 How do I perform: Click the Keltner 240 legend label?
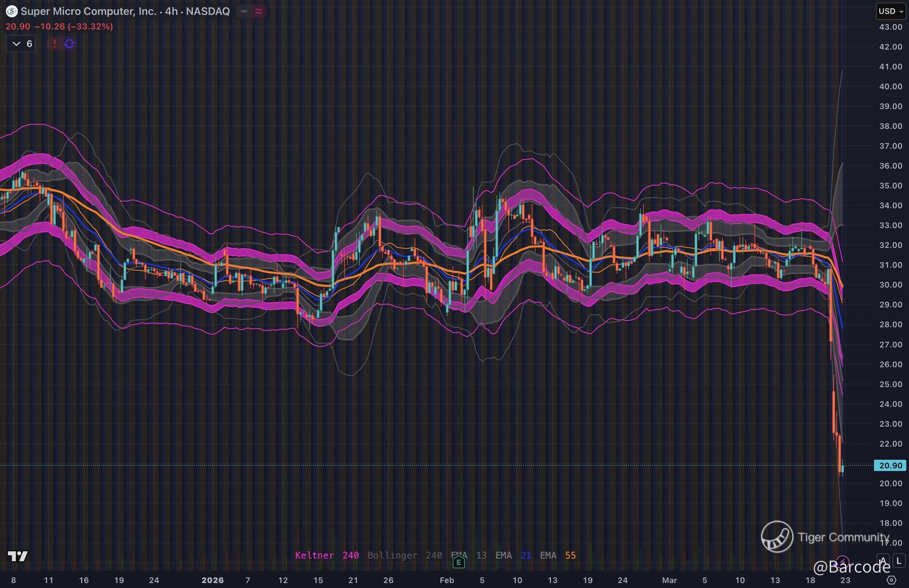coord(327,555)
